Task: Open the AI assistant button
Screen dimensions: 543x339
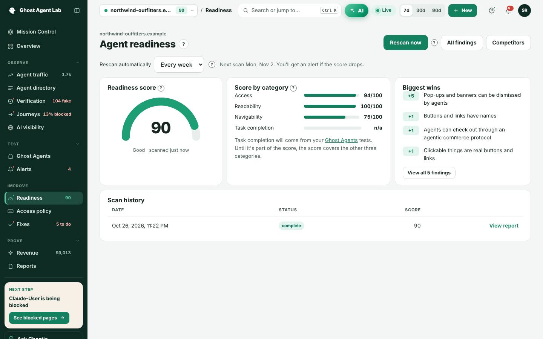Action: [x=356, y=11]
